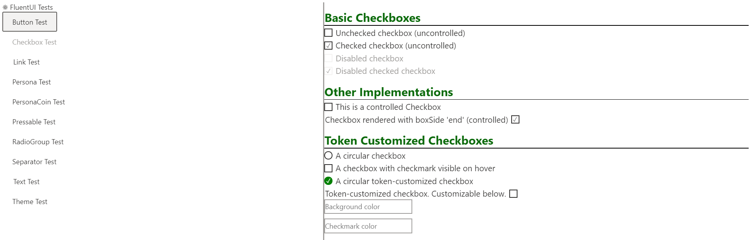The height and width of the screenshot is (240, 751).
Task: Check the customizable token-customized checkbox
Action: tap(514, 193)
